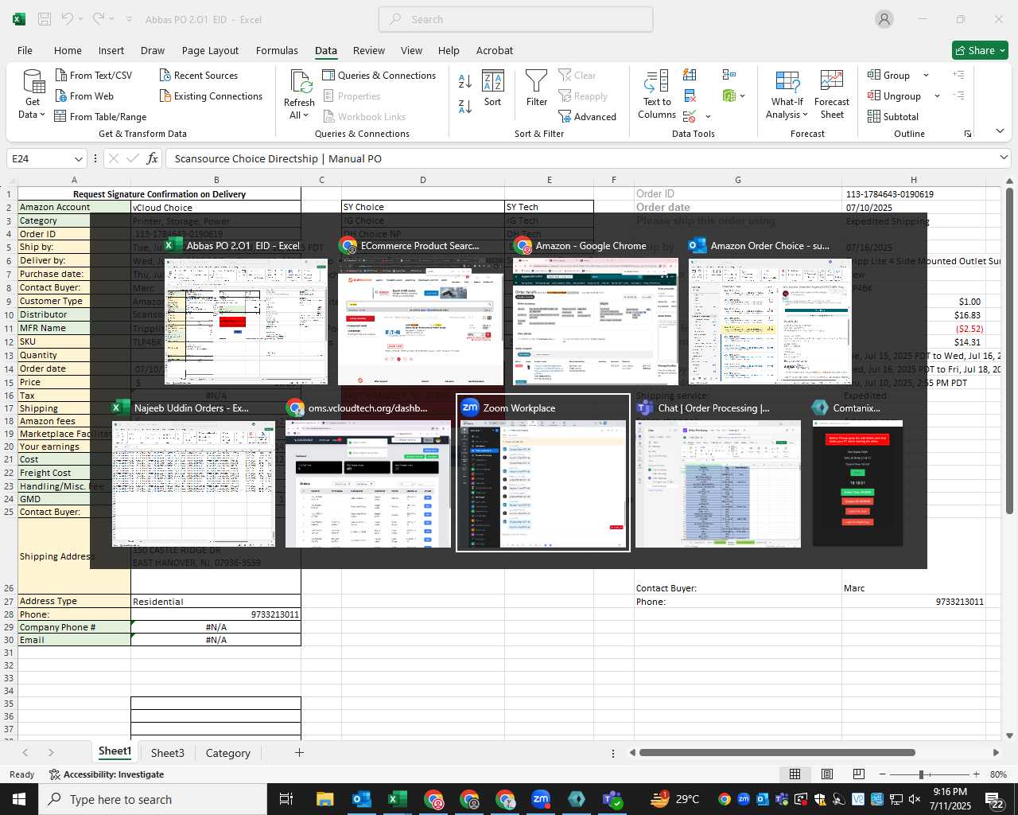This screenshot has width=1018, height=815.
Task: Create a Forecast Sheet
Action: [x=832, y=95]
